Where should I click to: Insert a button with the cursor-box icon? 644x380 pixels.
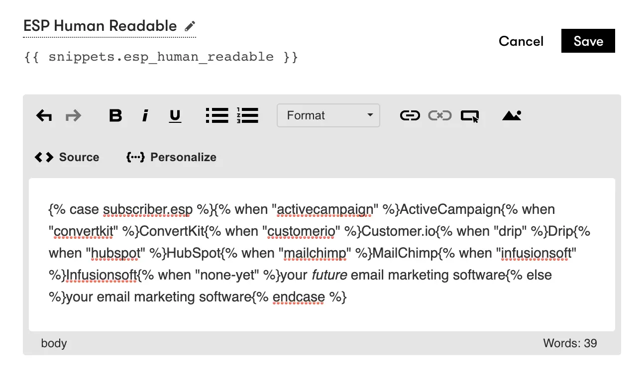(x=470, y=116)
